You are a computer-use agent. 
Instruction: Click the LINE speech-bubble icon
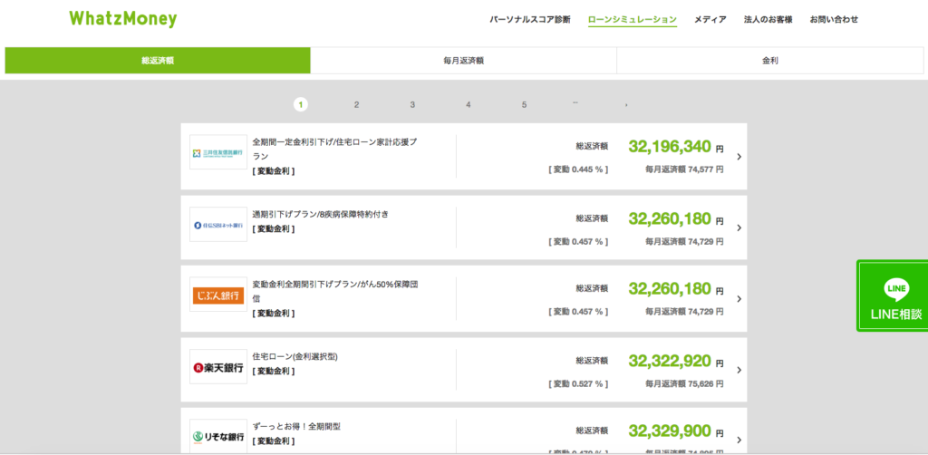point(896,289)
